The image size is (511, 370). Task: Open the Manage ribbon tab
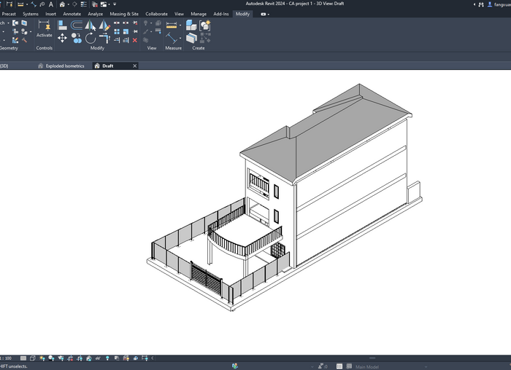pyautogui.click(x=199, y=14)
